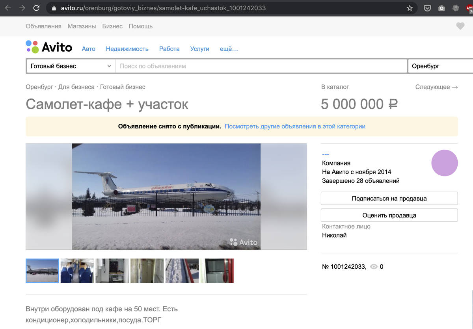Open the Pocket extension icon
The width and height of the screenshot is (473, 329).
pos(427,8)
